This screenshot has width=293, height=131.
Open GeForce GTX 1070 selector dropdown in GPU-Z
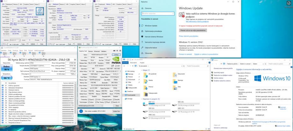point(91,106)
